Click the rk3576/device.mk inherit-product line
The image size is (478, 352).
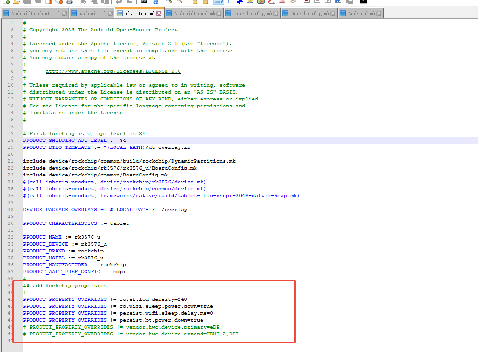click(x=115, y=182)
